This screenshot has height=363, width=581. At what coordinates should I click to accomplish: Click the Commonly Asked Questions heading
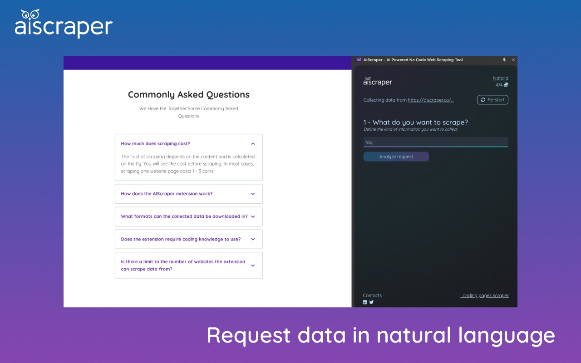pyautogui.click(x=189, y=94)
